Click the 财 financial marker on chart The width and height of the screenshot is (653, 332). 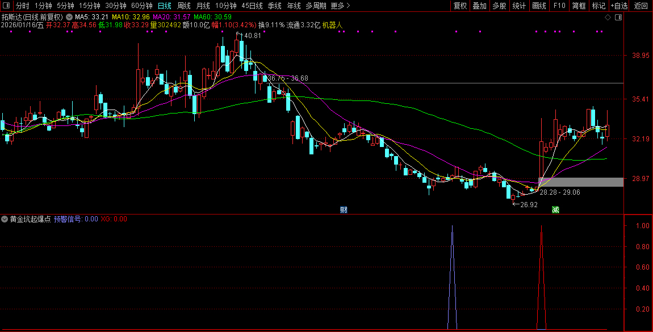coord(343,209)
